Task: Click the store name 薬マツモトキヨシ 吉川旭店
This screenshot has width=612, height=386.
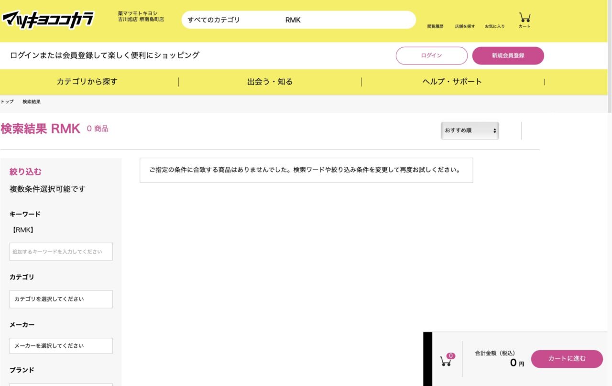Action: tap(141, 16)
